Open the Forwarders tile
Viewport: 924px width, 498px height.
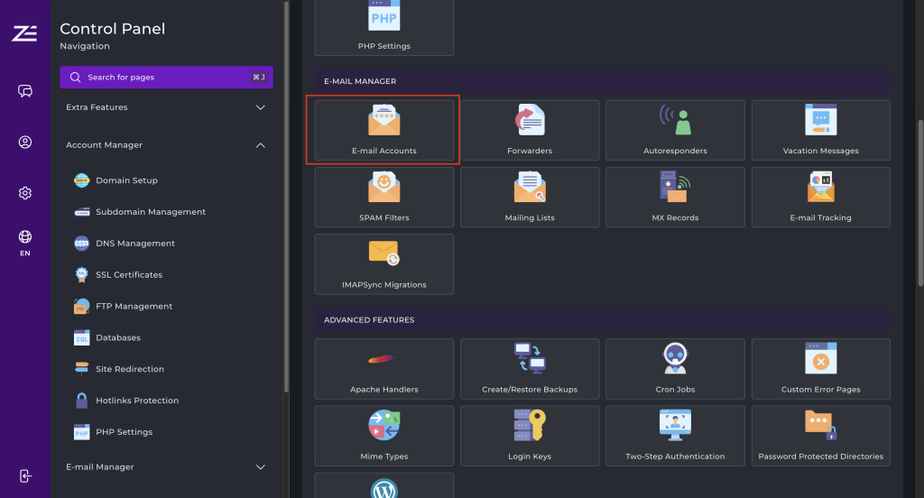[x=530, y=131]
